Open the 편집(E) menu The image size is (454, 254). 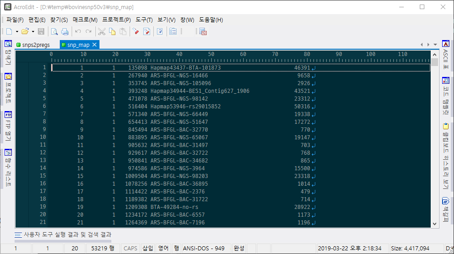pos(37,20)
